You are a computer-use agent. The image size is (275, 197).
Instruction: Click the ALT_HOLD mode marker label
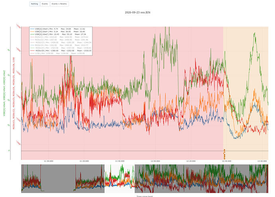click(x=224, y=154)
